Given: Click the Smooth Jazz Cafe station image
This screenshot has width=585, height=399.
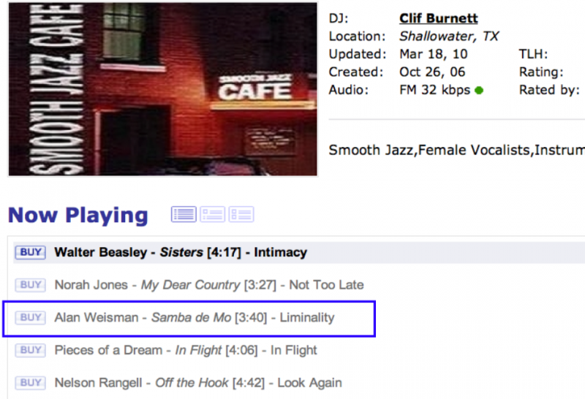Looking at the screenshot, I should (x=163, y=88).
